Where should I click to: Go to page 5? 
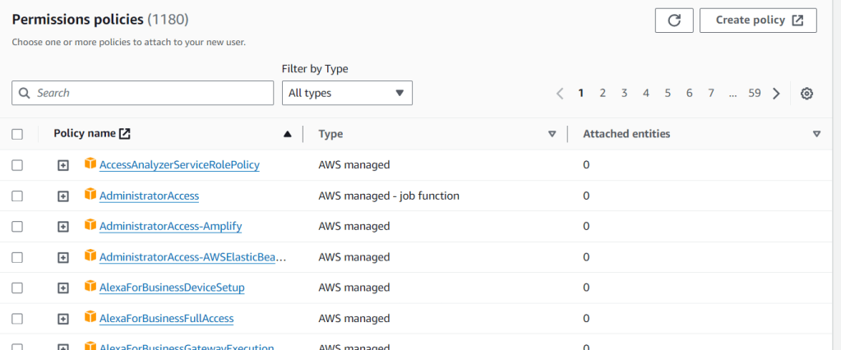tap(668, 94)
